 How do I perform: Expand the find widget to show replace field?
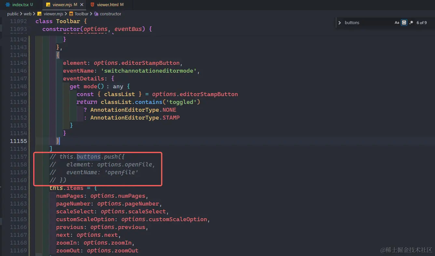(339, 22)
